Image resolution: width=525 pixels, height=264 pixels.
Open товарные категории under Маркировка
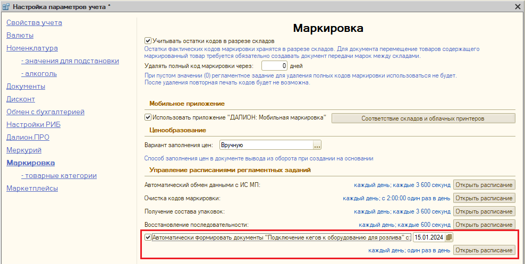(x=58, y=175)
